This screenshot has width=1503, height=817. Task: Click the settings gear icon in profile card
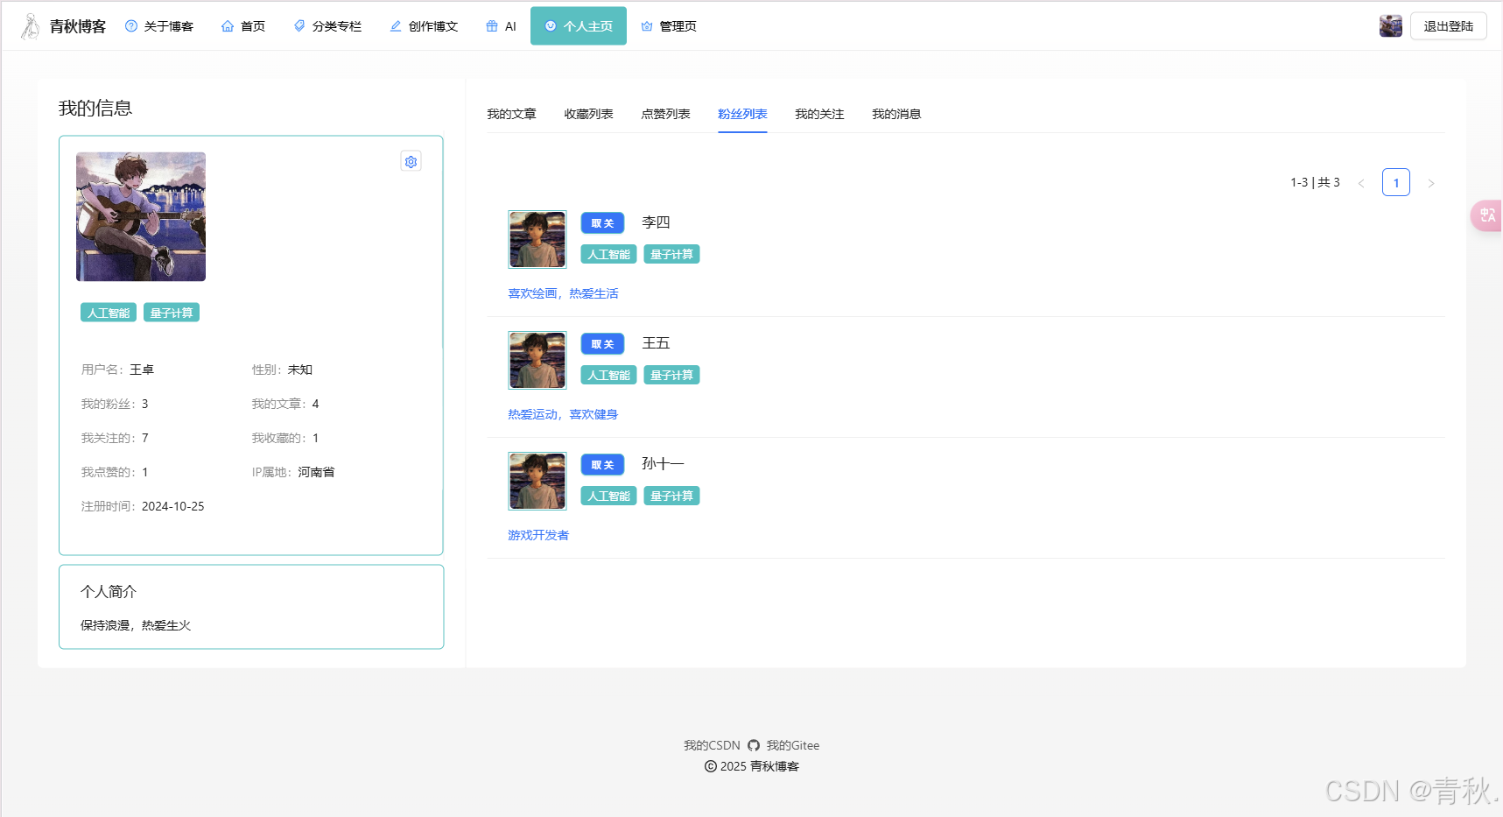(411, 162)
